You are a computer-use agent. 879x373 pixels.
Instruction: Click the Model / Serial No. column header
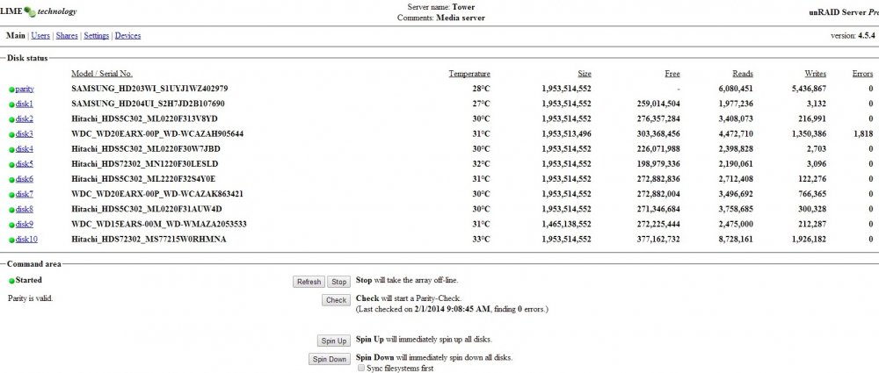102,74
